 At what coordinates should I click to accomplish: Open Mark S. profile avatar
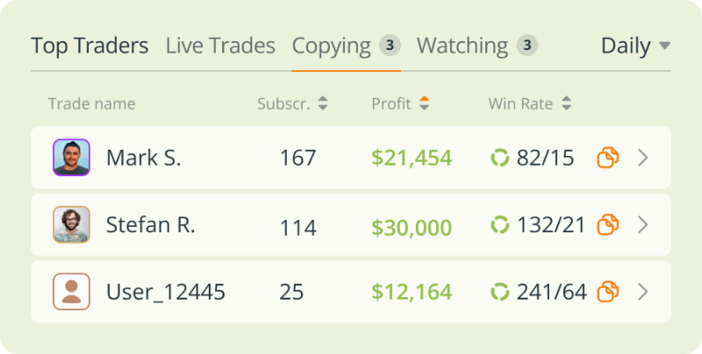[x=72, y=158]
